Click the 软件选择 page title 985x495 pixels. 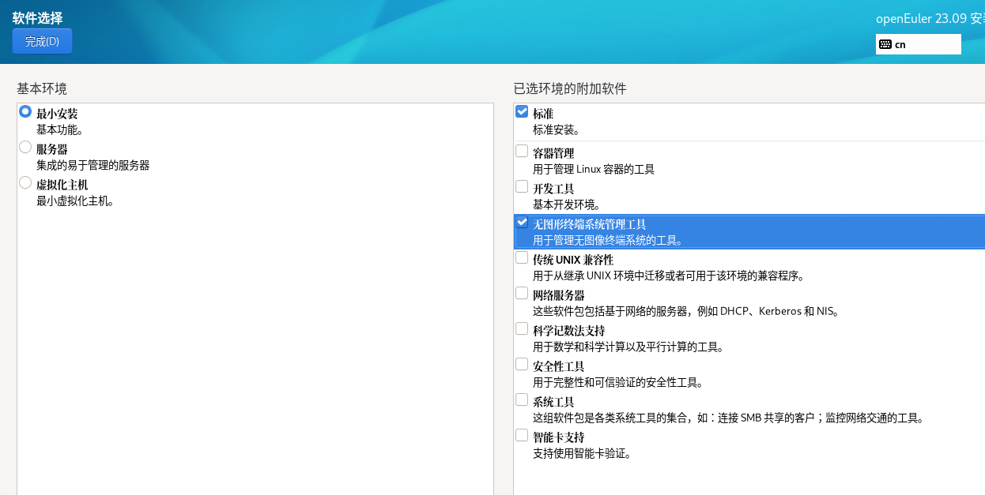37,17
